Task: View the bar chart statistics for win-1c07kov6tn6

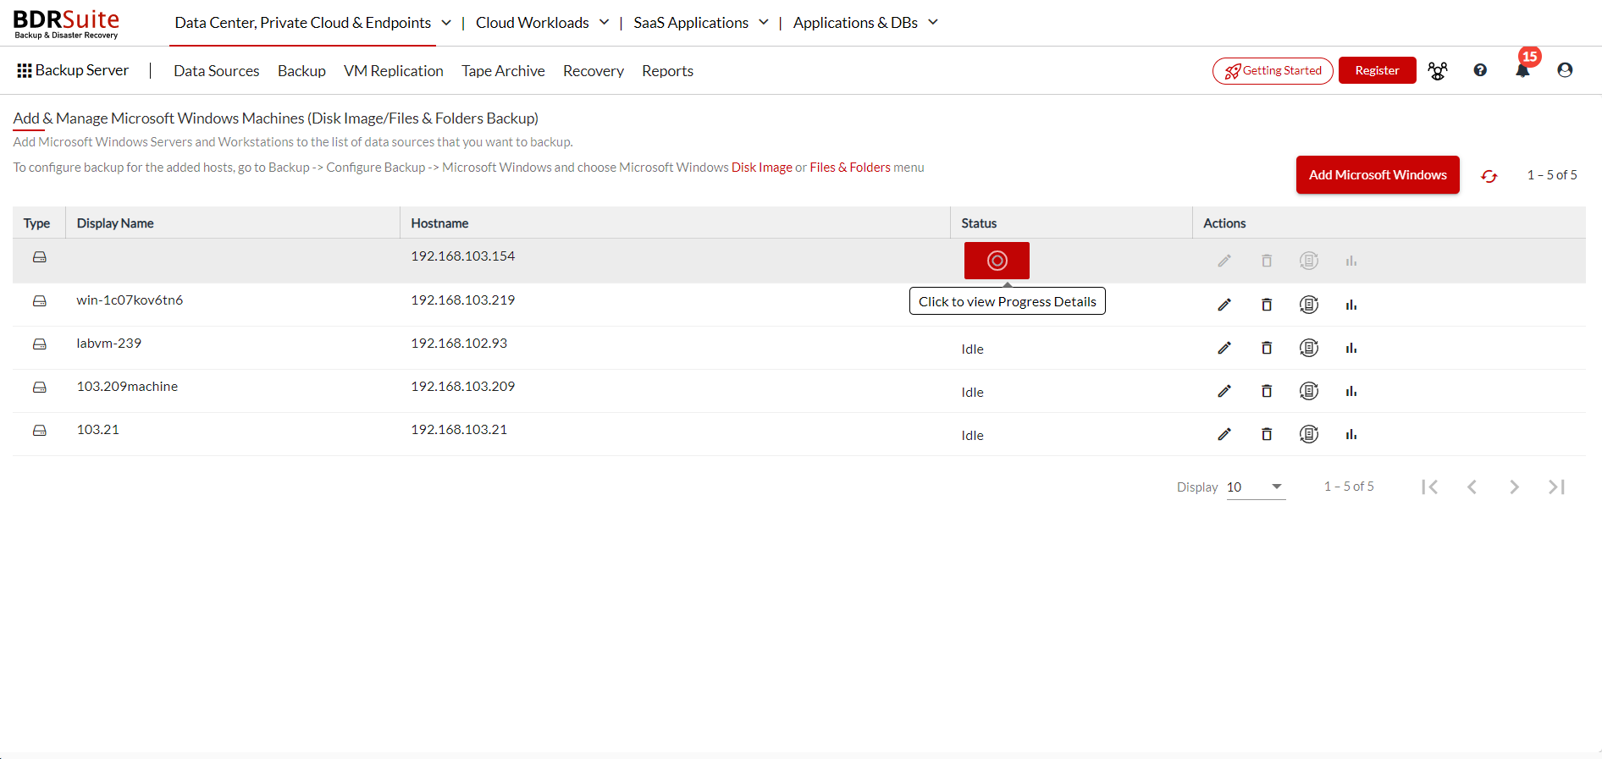Action: pos(1351,305)
